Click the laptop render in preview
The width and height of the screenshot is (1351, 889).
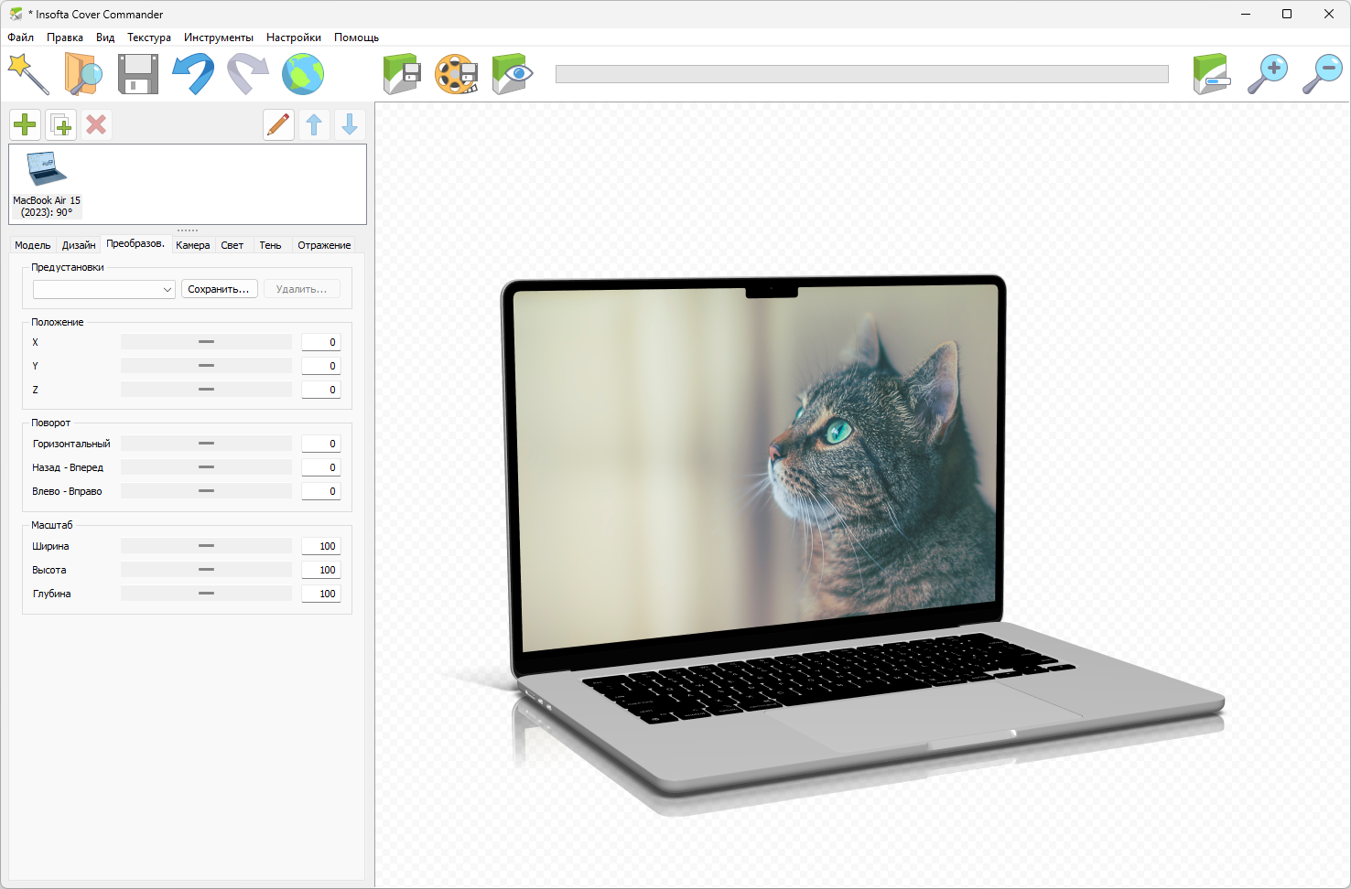click(860, 535)
